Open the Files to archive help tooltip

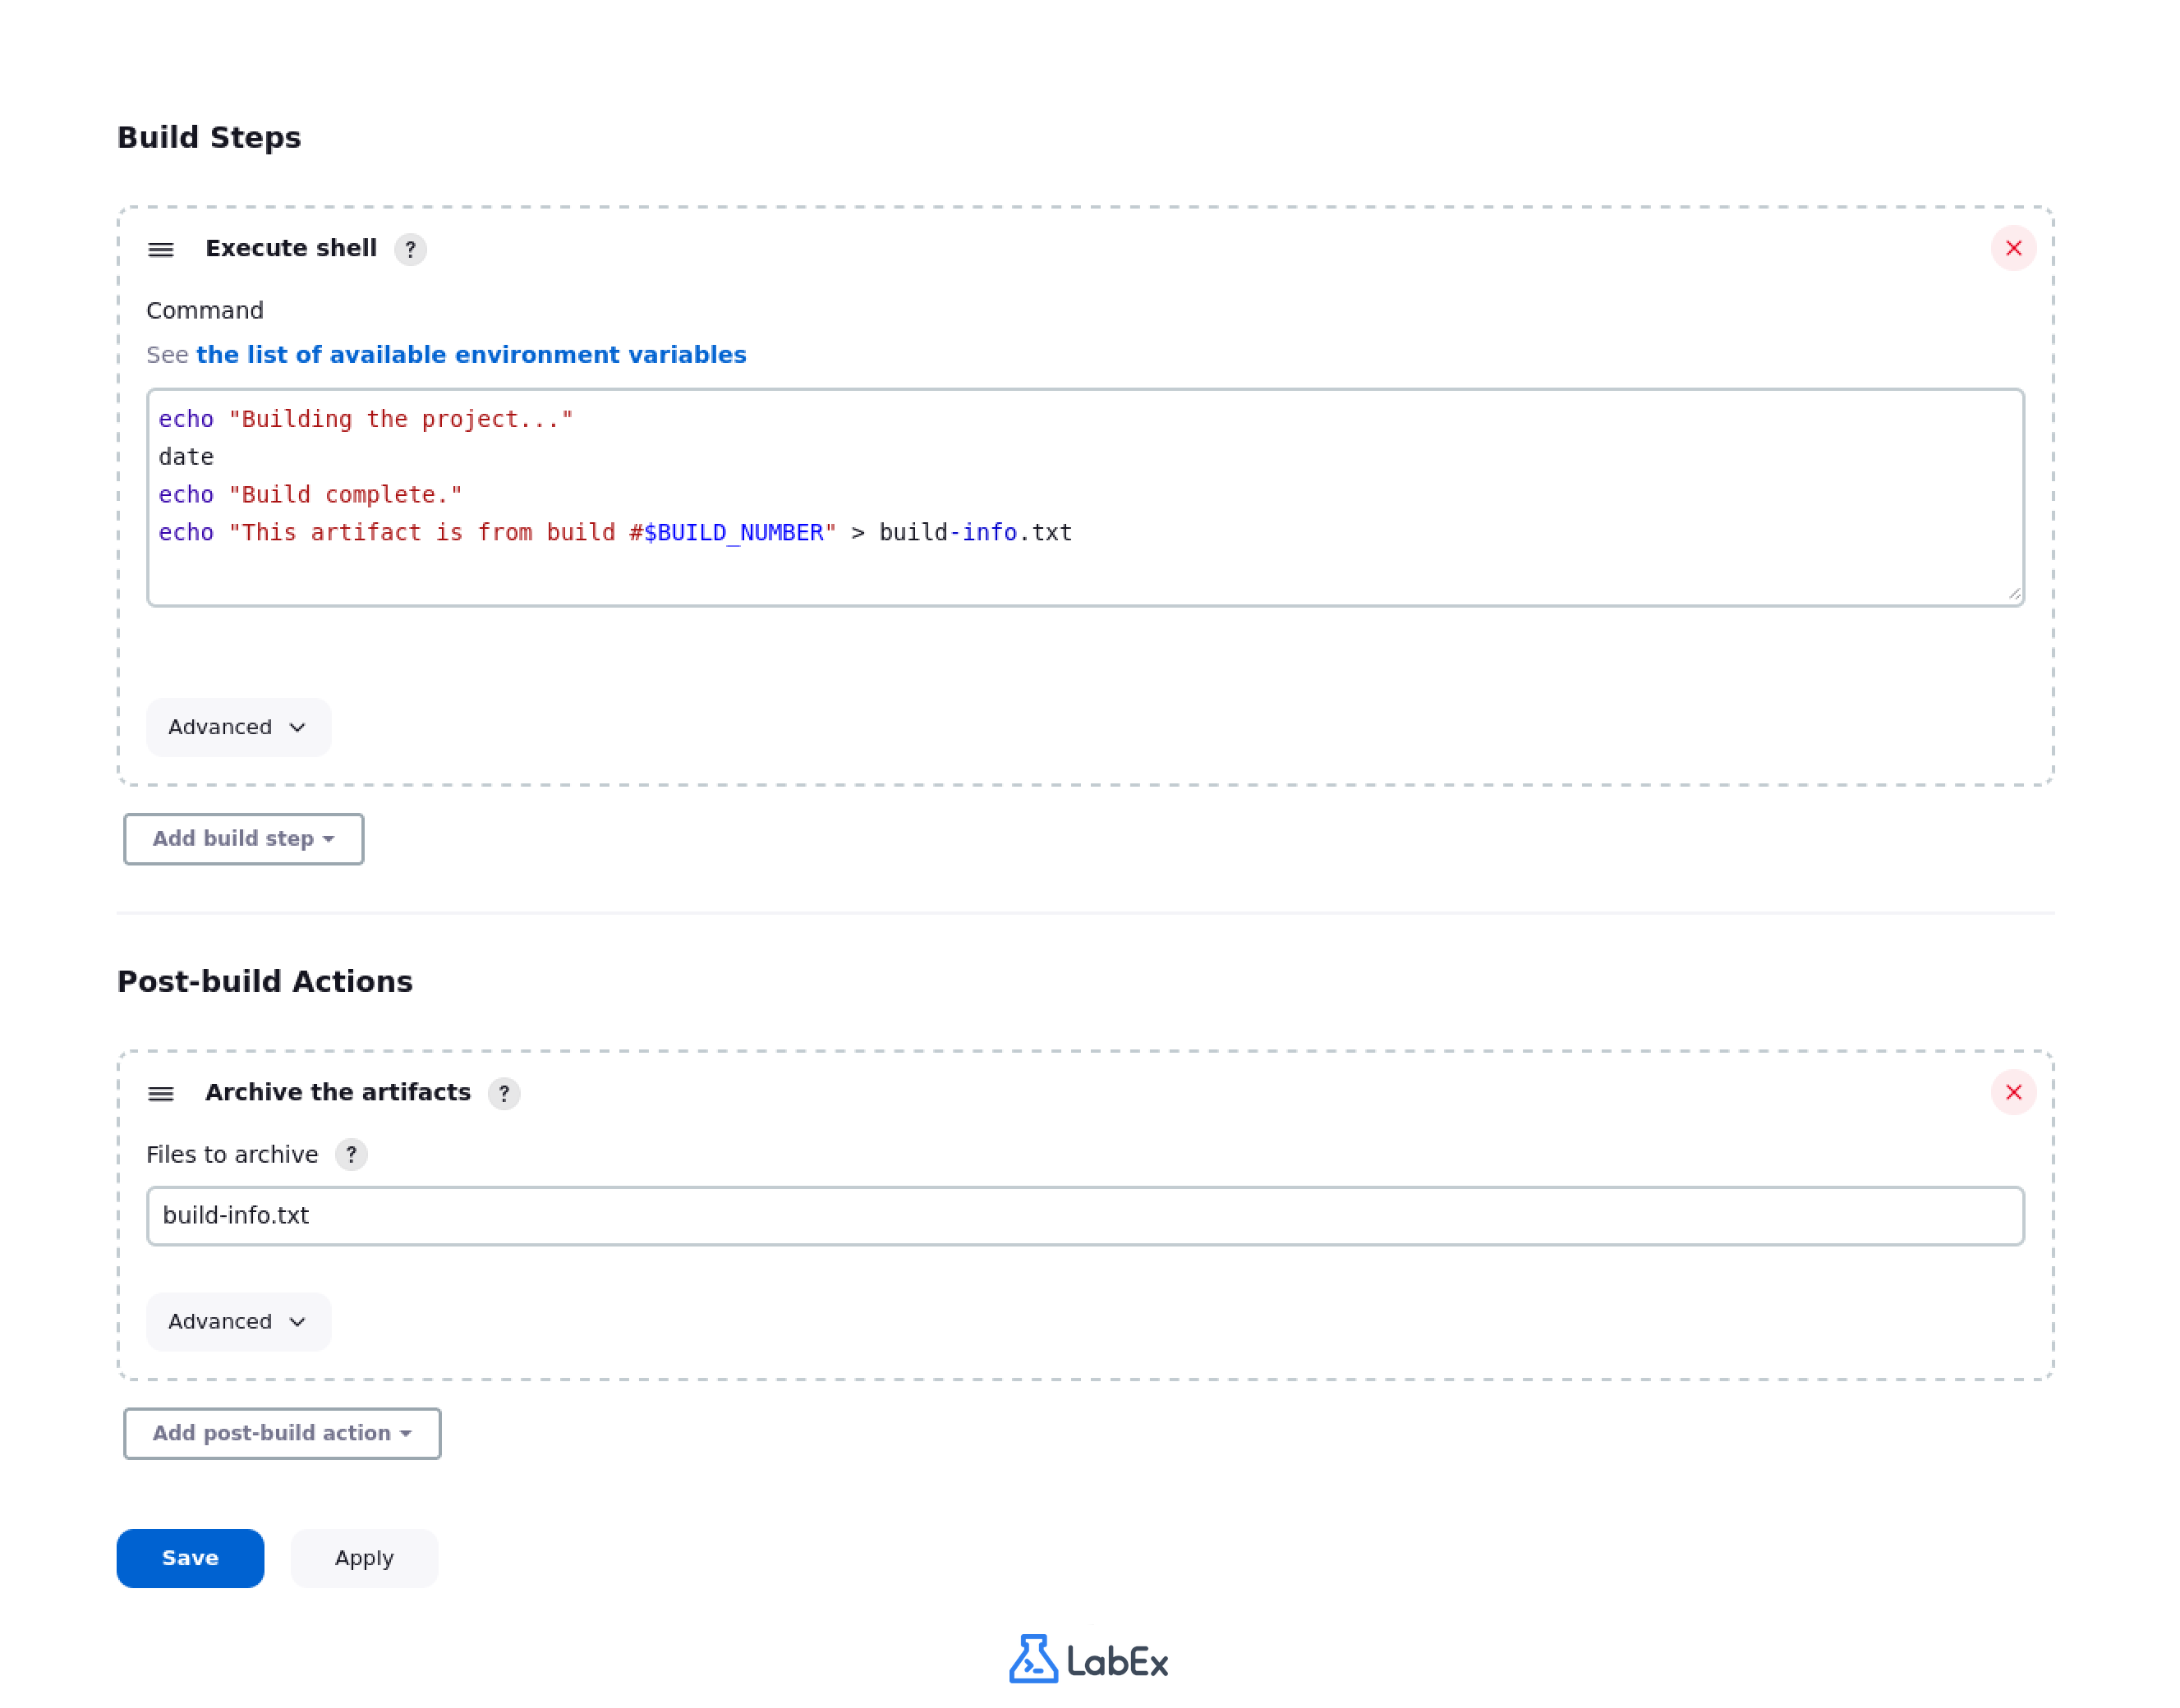[x=352, y=1155]
